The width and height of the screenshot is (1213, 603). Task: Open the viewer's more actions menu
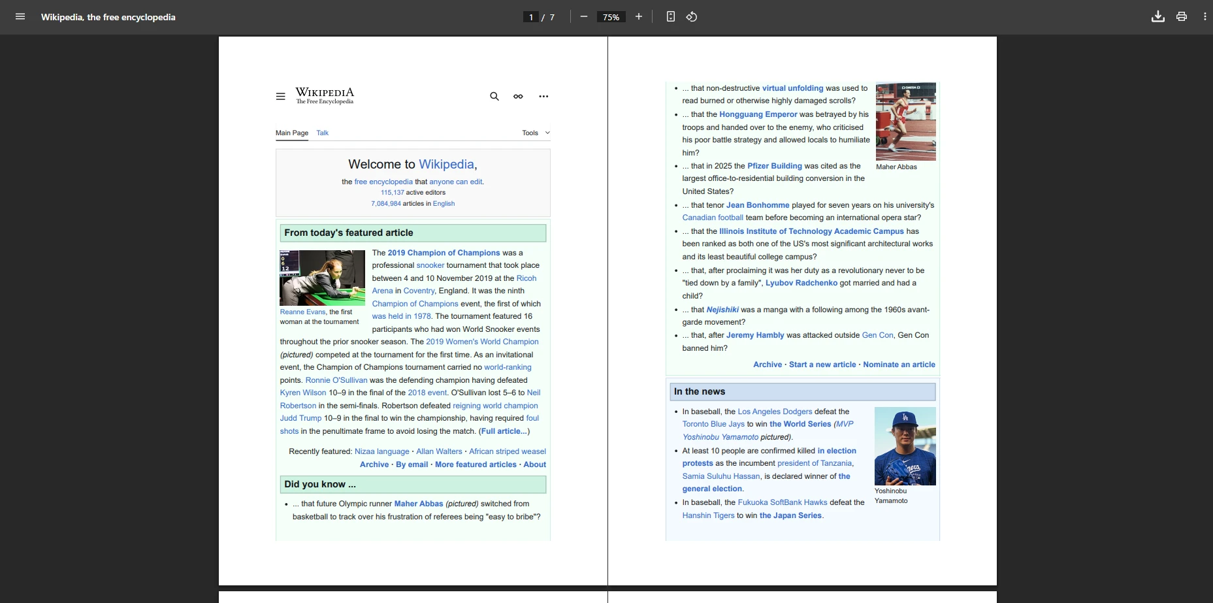1205,17
